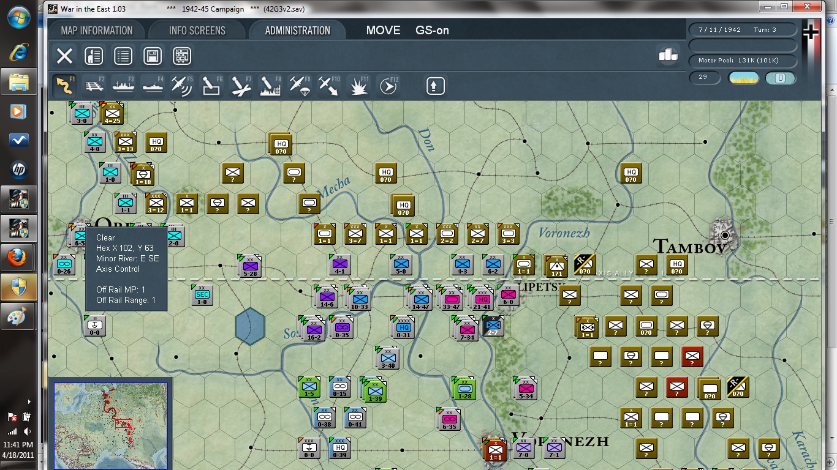Select the pink 7-34 infantry stack
The width and height of the screenshot is (837, 470).
click(x=466, y=329)
